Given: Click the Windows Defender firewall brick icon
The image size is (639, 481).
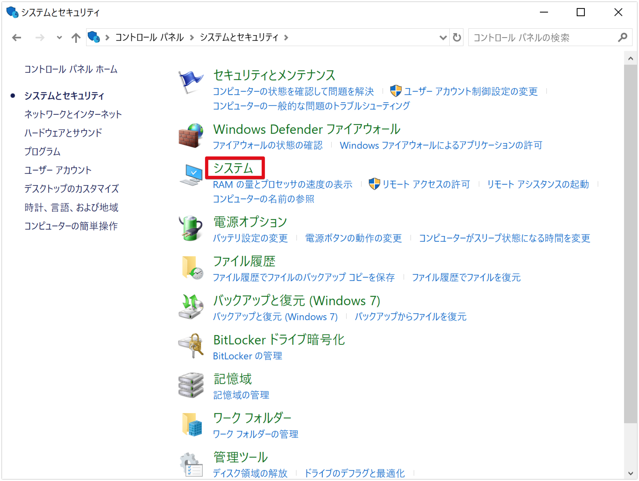Looking at the screenshot, I should click(191, 136).
